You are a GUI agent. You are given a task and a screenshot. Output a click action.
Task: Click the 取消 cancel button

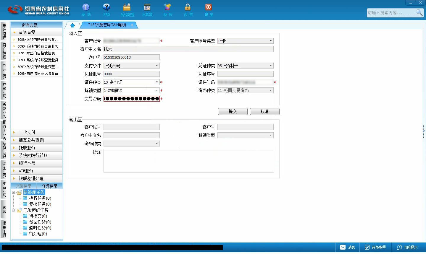pyautogui.click(x=265, y=111)
